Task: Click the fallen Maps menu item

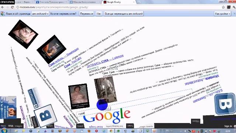Action: (x=50, y=126)
